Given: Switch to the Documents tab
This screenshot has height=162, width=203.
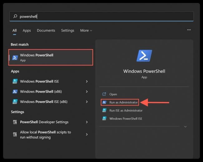Looking at the screenshot, I should [x=46, y=30].
